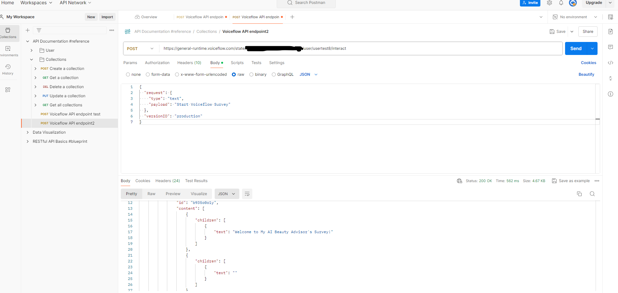Open the Environments sidebar panel
This screenshot has height=293, width=618.
tap(8, 51)
